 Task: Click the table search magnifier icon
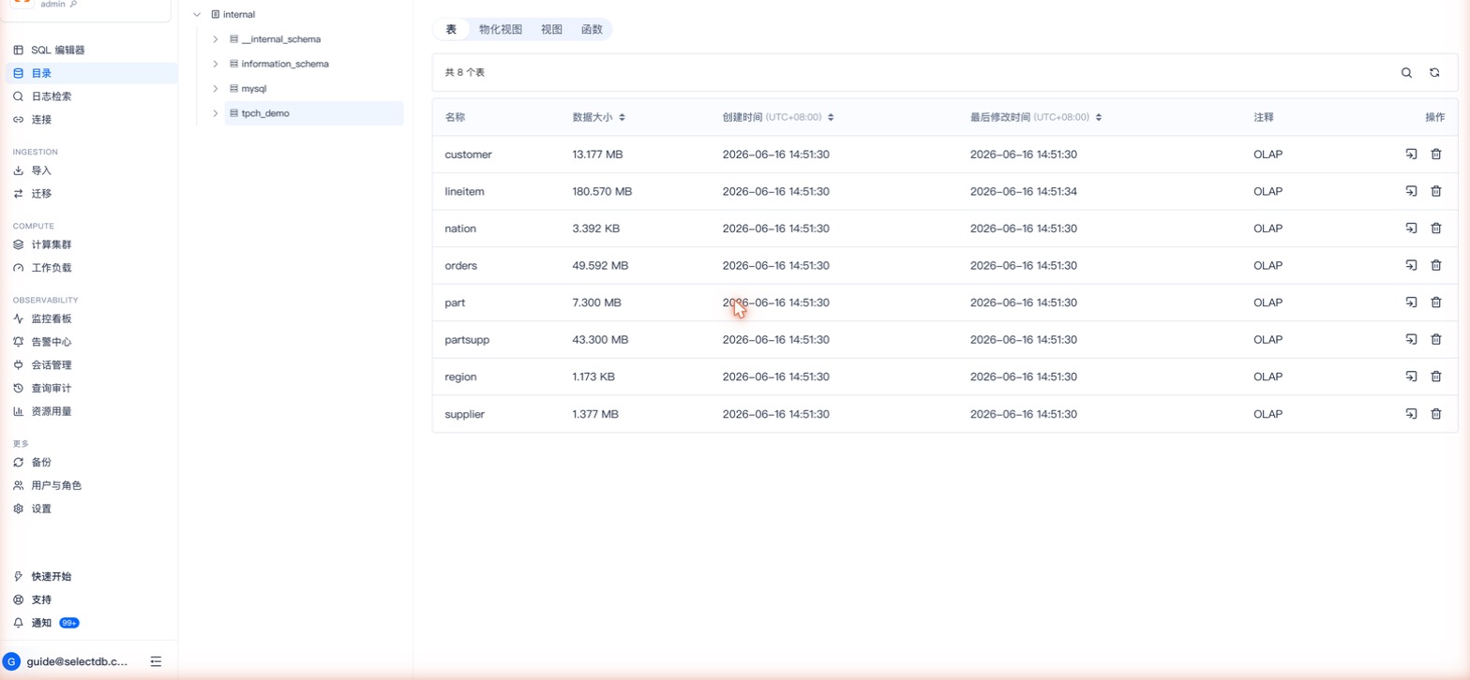[1406, 72]
